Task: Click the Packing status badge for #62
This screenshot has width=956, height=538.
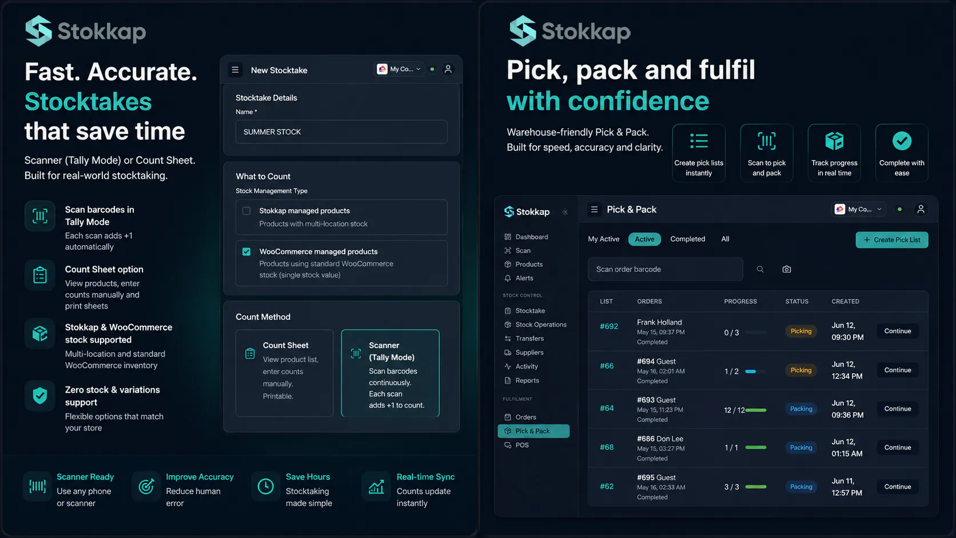Action: [x=801, y=487]
